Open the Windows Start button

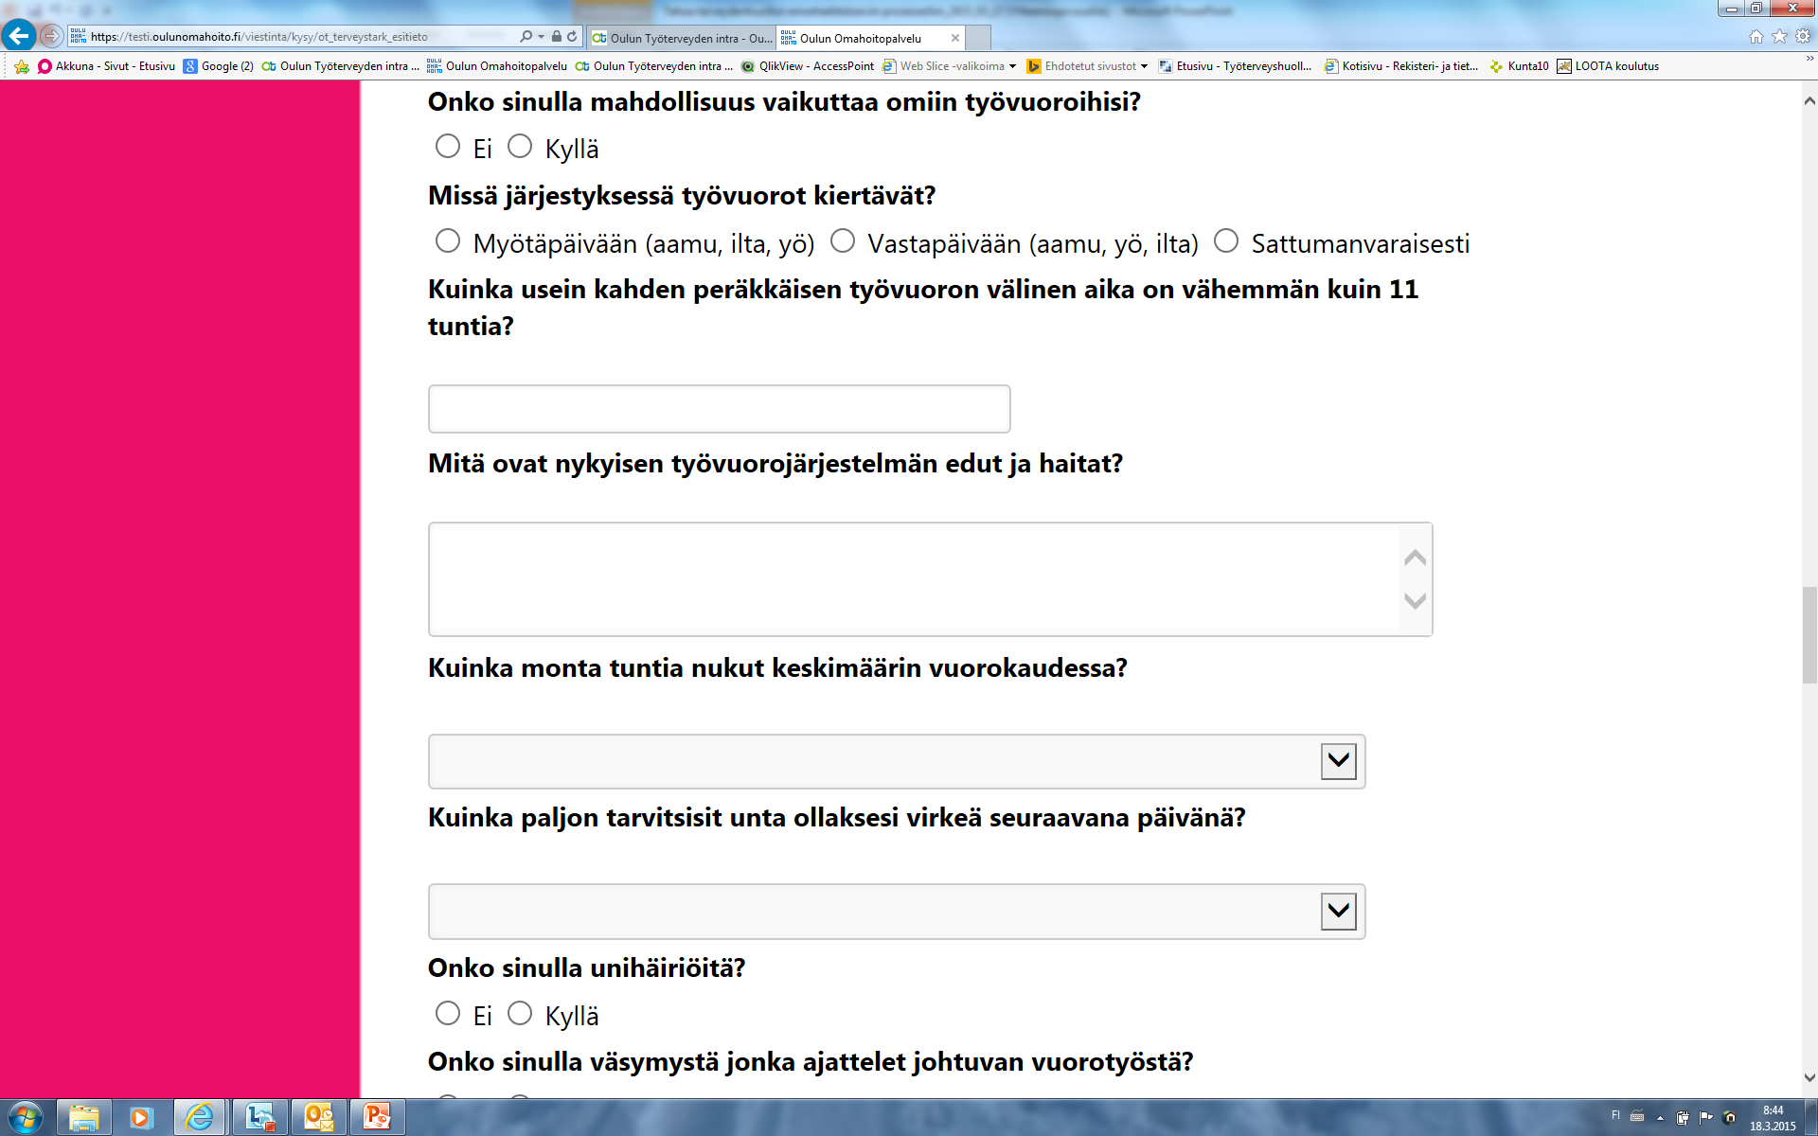25,1118
